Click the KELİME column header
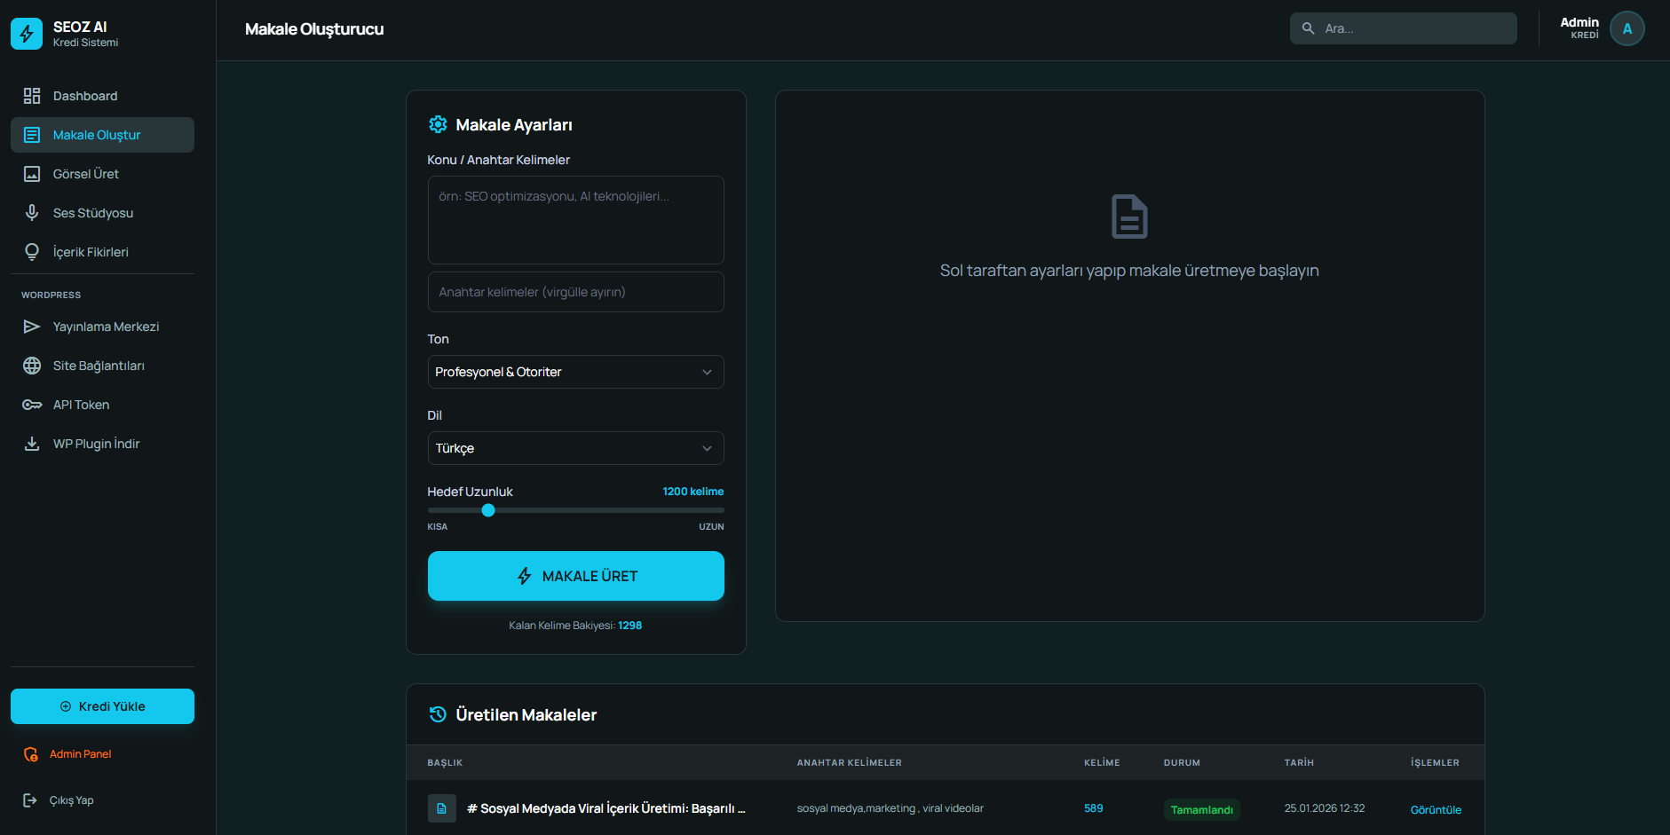Screen dimensions: 1670x835 (x=1102, y=763)
